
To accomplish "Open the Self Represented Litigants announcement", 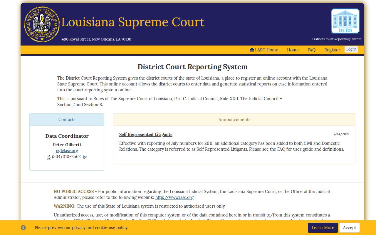I will 146,135.
